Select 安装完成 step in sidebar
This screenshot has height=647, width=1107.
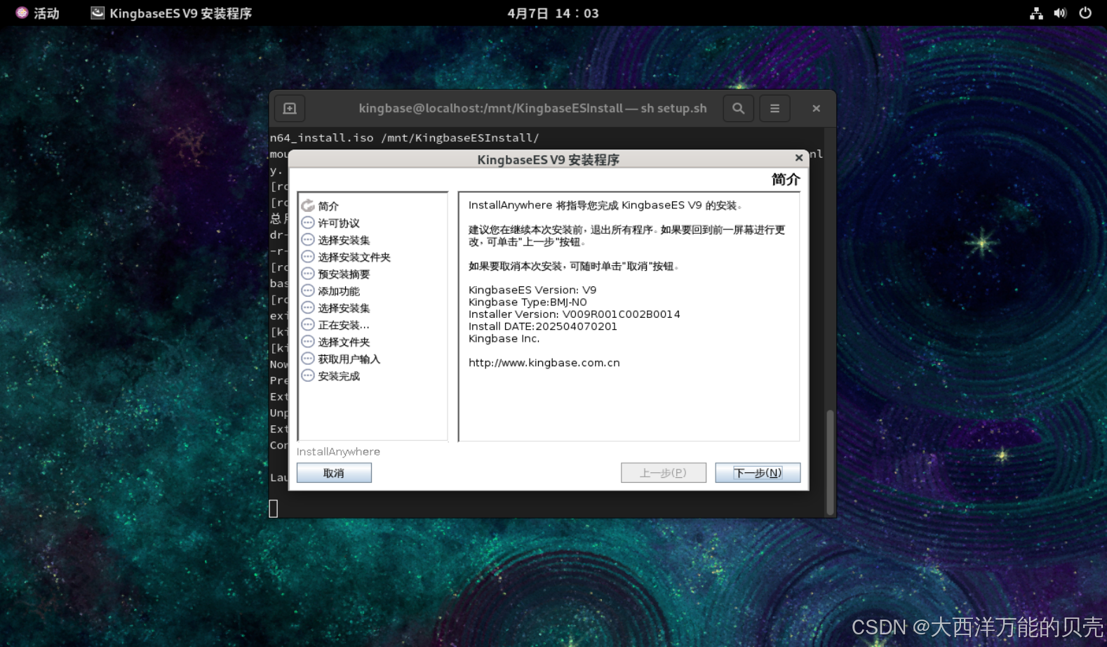339,376
